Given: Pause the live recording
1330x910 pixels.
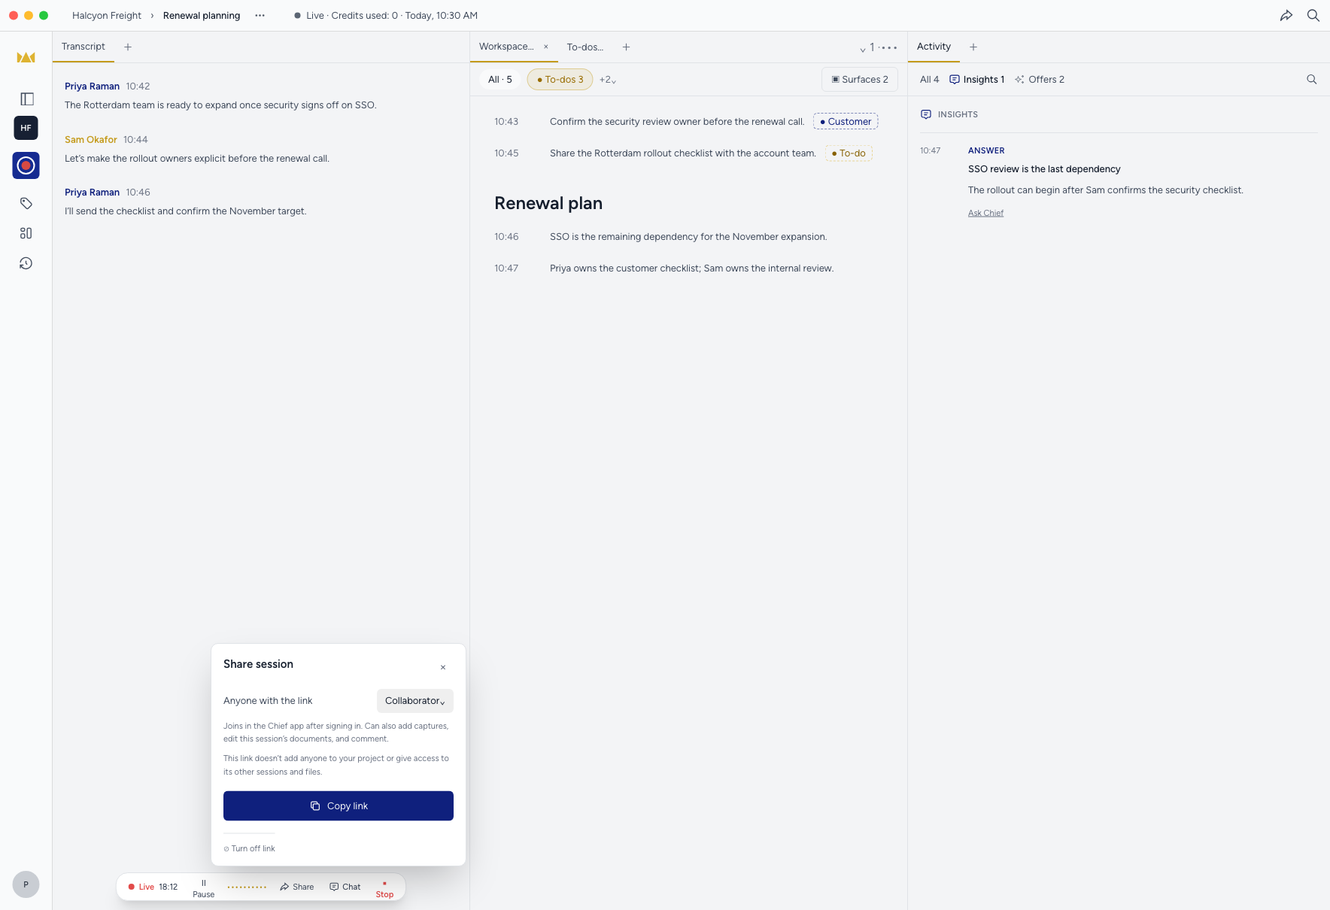Looking at the screenshot, I should [x=203, y=887].
